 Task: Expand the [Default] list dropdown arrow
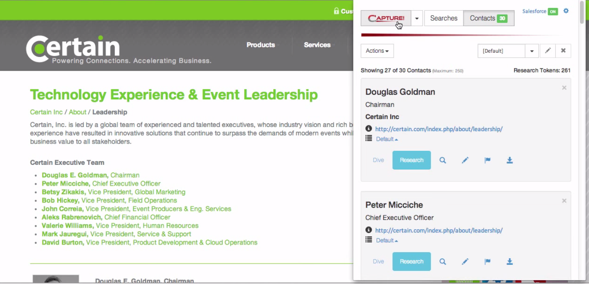coord(532,51)
